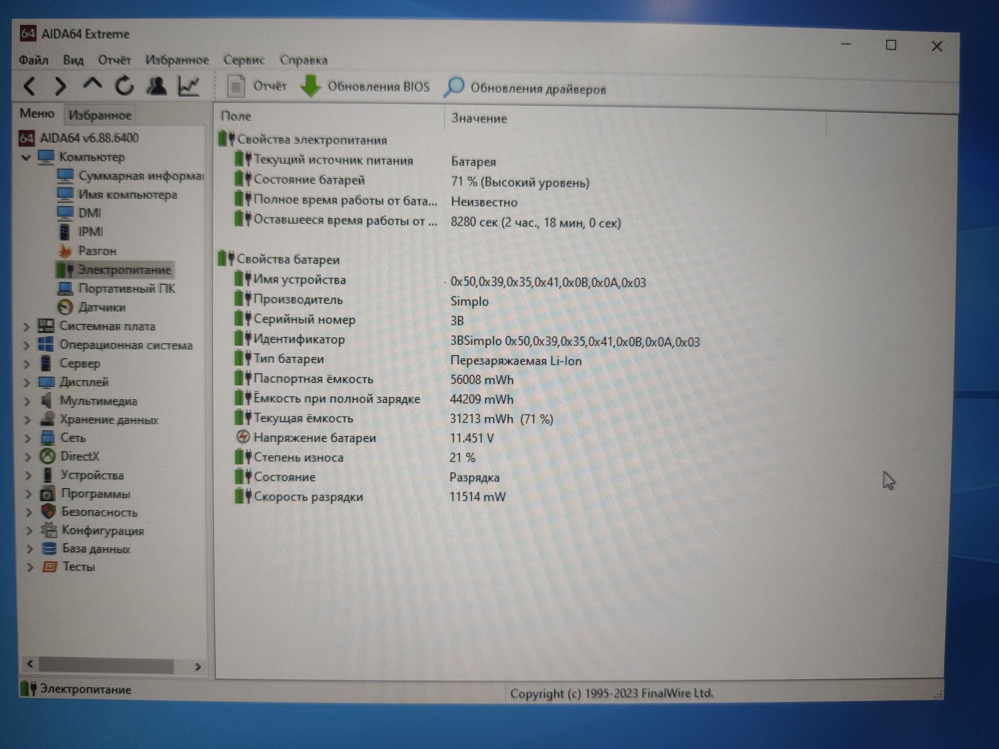Screen dimensions: 999x749
Task: Select the Датчики tree item
Action: [x=91, y=308]
